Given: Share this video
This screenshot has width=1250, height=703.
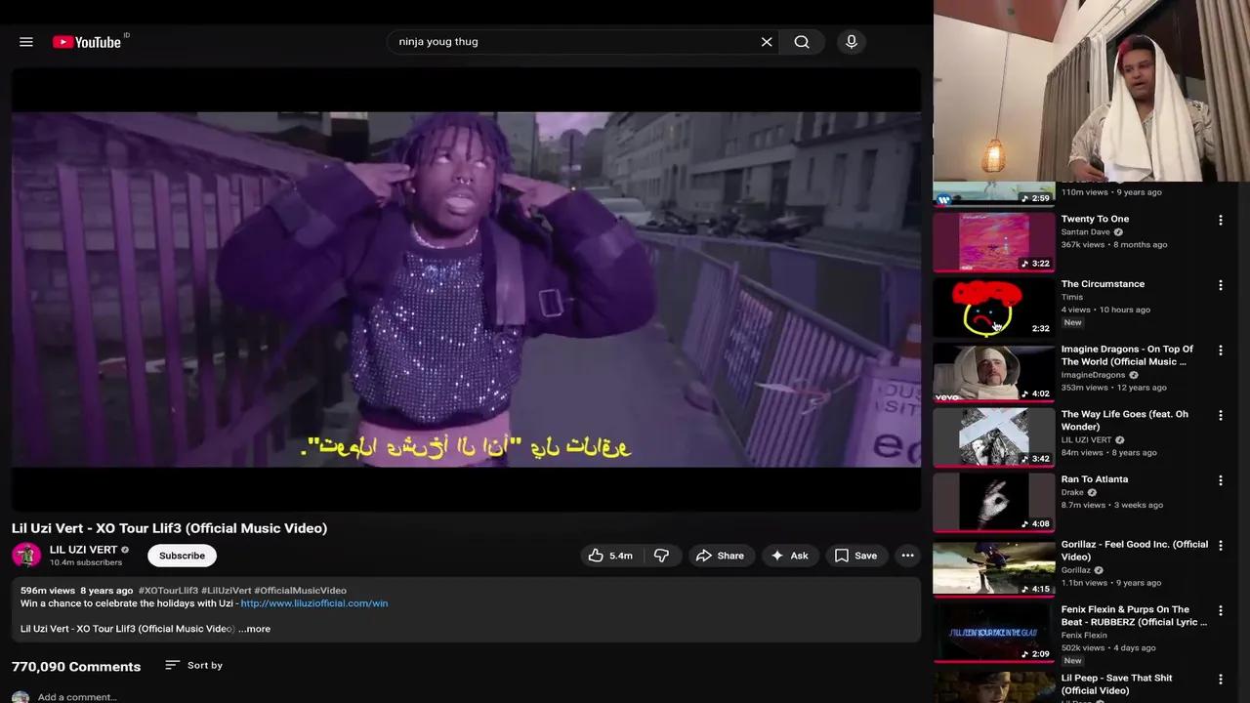Looking at the screenshot, I should [720, 556].
